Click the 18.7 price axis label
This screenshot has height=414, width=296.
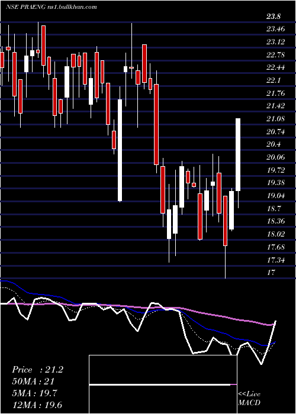[273, 209]
